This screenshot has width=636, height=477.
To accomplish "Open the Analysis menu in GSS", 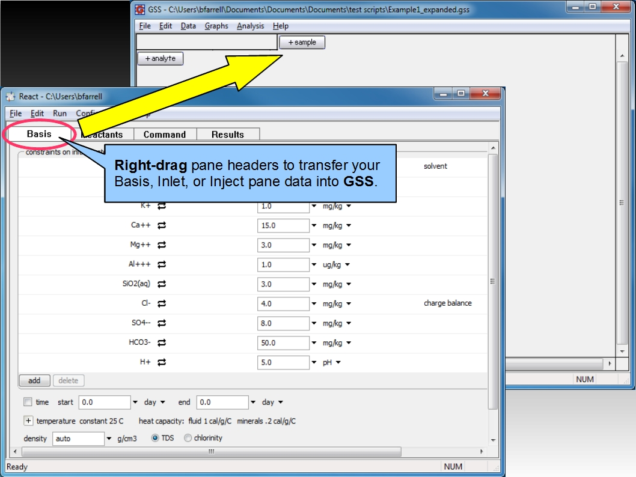I will [250, 26].
